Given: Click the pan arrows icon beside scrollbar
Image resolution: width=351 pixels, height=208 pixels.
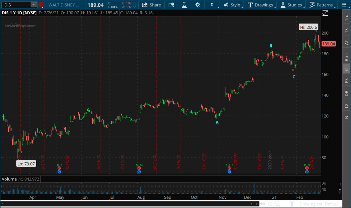Looking at the screenshot, I should point(262,204).
